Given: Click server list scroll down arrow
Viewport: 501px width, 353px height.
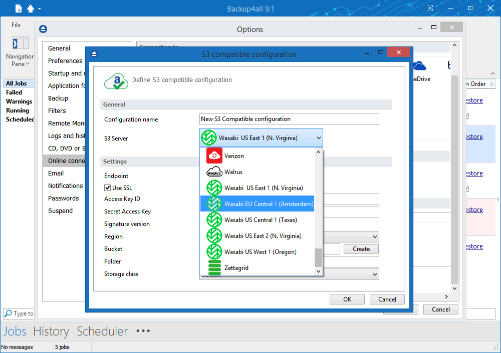Looking at the screenshot, I should pos(318,271).
